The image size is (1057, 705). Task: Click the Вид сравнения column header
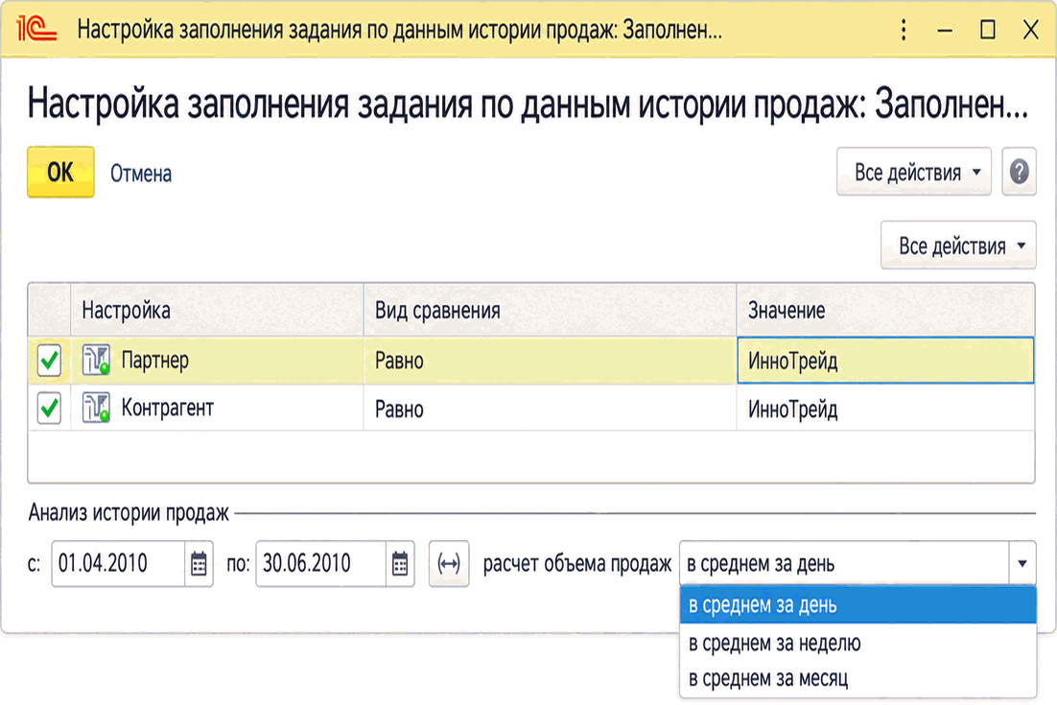(550, 310)
